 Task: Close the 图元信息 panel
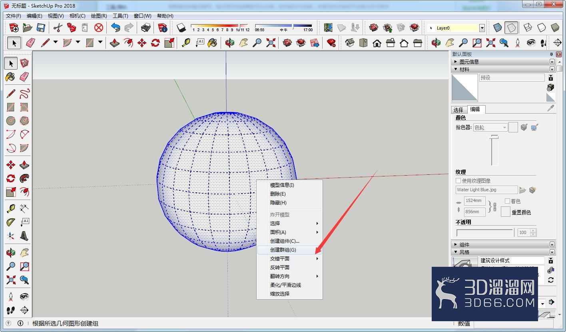[x=552, y=62]
